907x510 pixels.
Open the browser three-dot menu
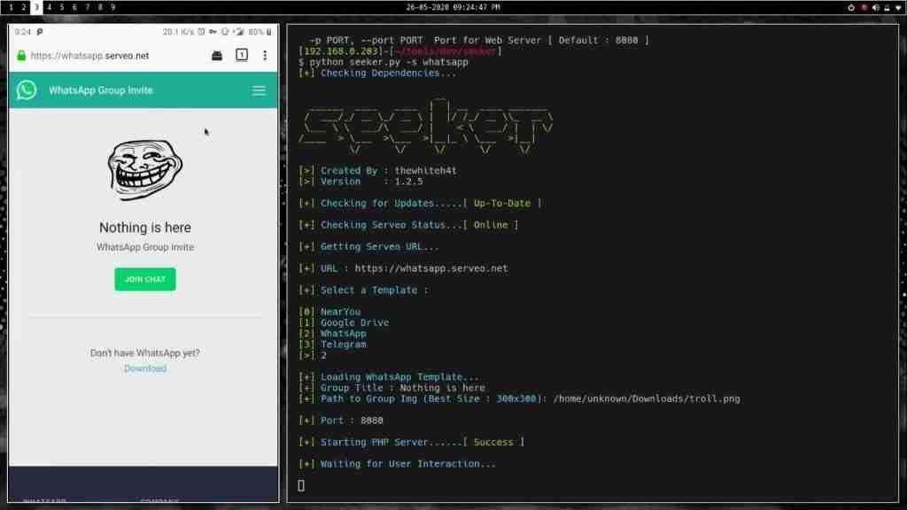click(265, 56)
